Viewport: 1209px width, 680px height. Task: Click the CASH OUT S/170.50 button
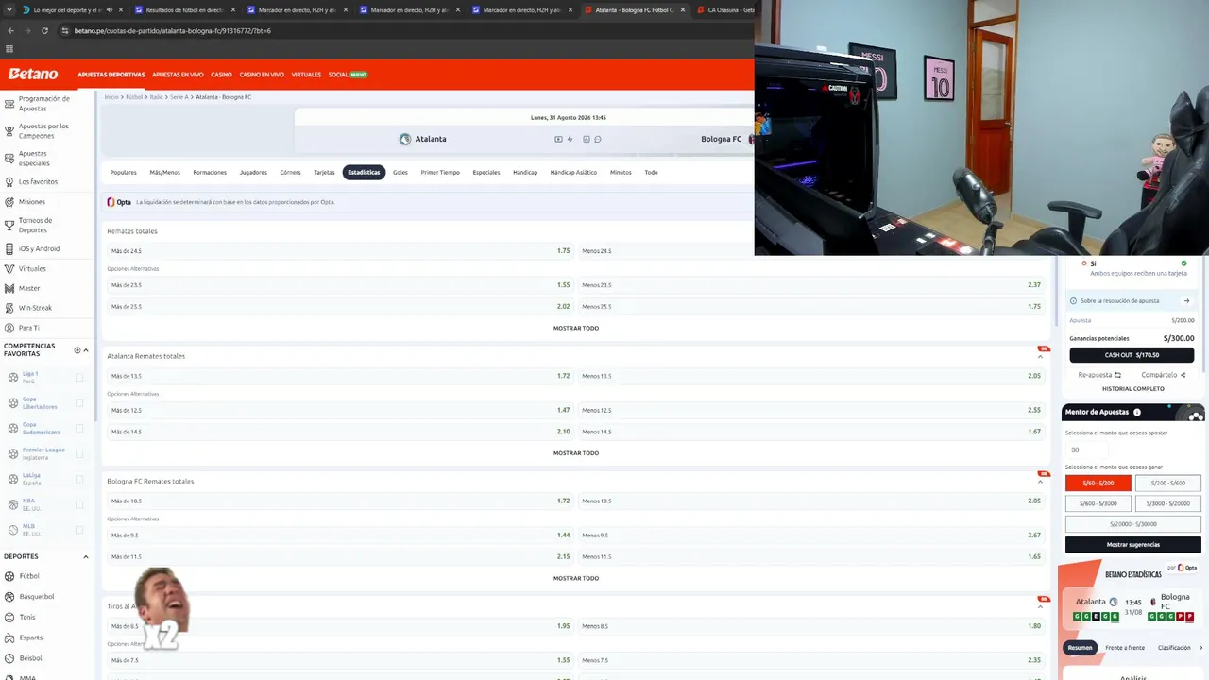[x=1132, y=355]
